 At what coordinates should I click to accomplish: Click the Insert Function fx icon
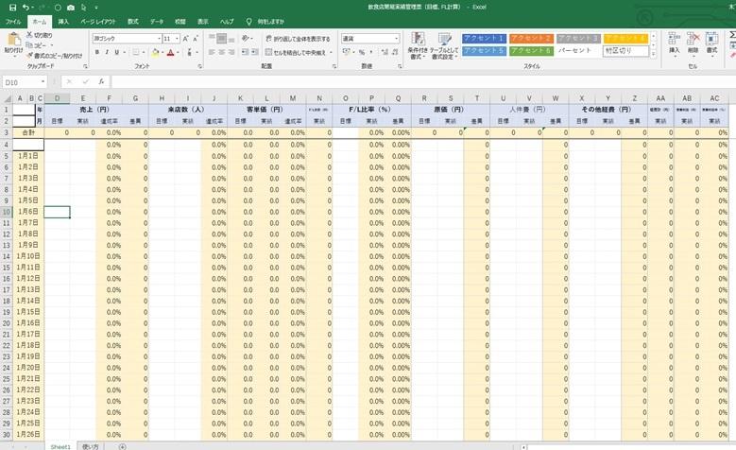pyautogui.click(x=102, y=82)
